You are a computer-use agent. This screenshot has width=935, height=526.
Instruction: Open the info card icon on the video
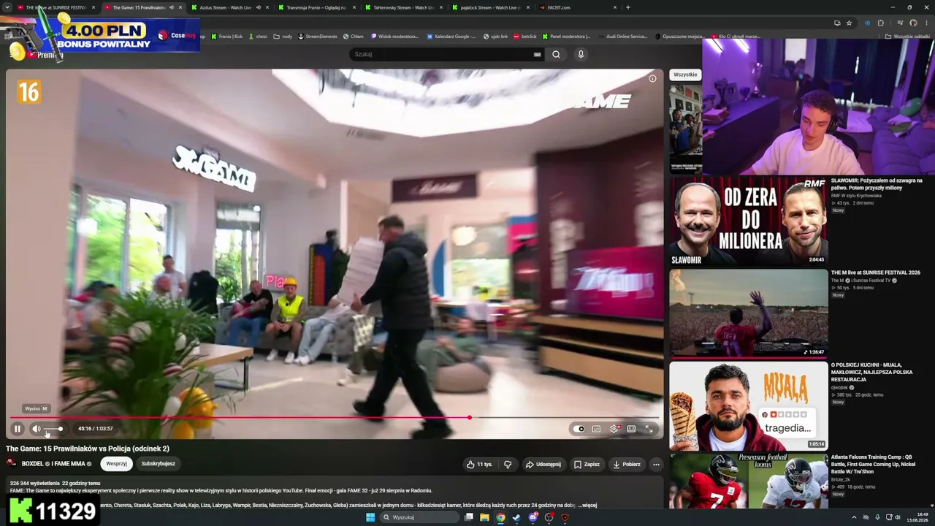(x=652, y=78)
